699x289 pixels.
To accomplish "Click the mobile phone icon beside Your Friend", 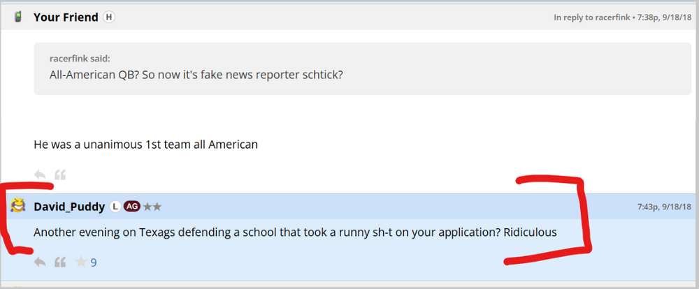I will [18, 17].
